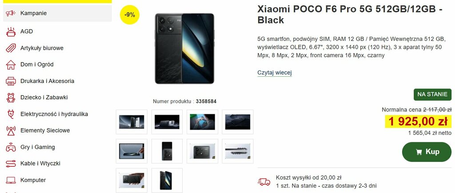Select the phone side profile thumbnail
Screen dimensions: 455x193
(238, 151)
